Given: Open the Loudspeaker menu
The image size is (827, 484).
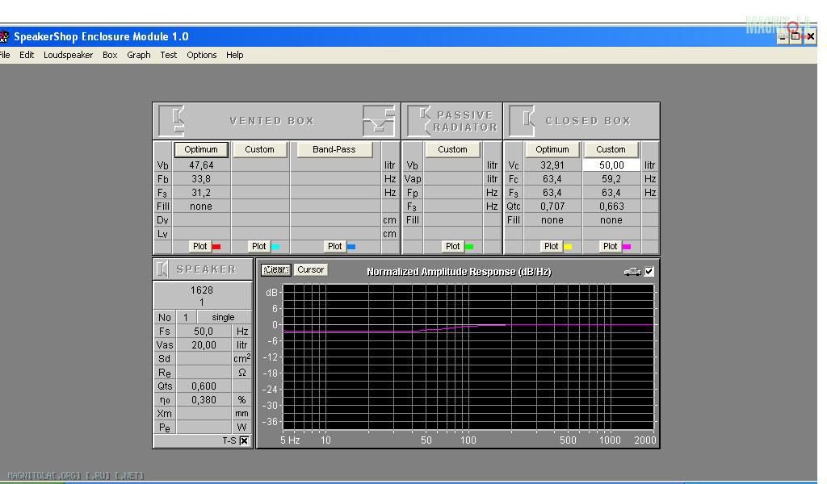Looking at the screenshot, I should tap(68, 55).
